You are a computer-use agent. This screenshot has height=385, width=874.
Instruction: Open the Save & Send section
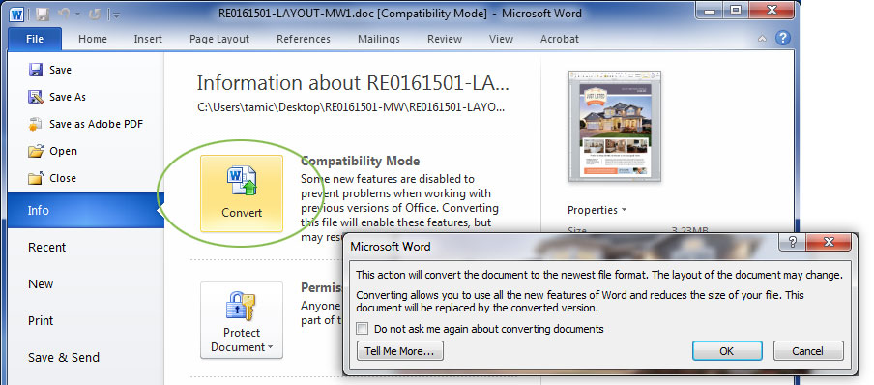tap(64, 358)
